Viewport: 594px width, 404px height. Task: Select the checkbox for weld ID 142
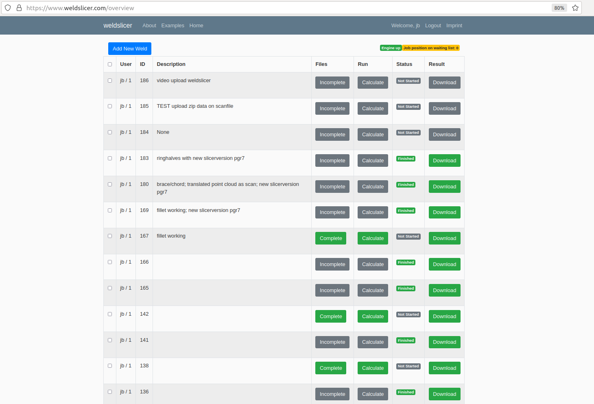coord(110,314)
